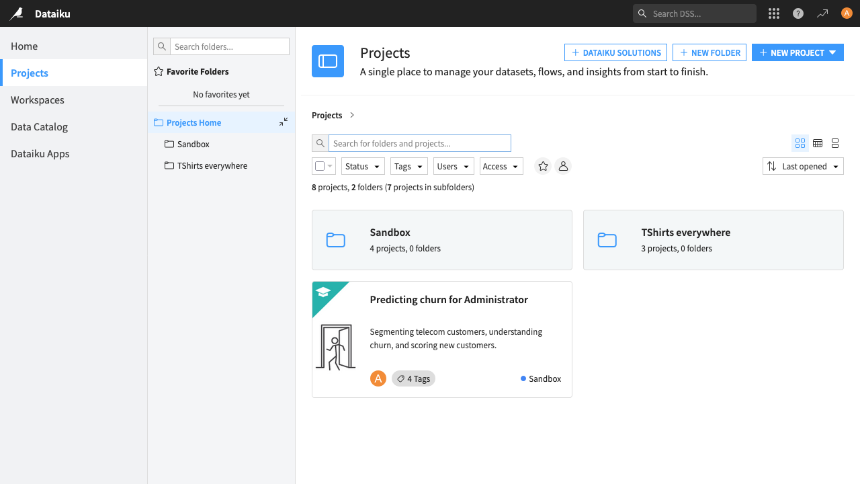The height and width of the screenshot is (484, 860).
Task: Open the Status filter dropdown
Action: pos(363,166)
